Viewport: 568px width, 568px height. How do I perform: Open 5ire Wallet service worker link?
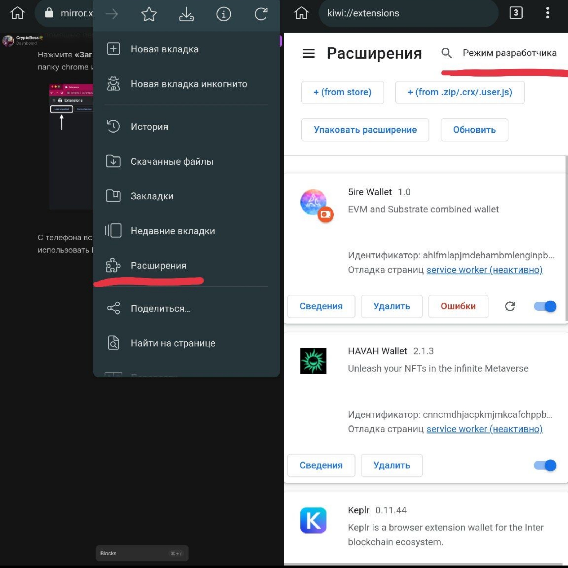point(484,270)
